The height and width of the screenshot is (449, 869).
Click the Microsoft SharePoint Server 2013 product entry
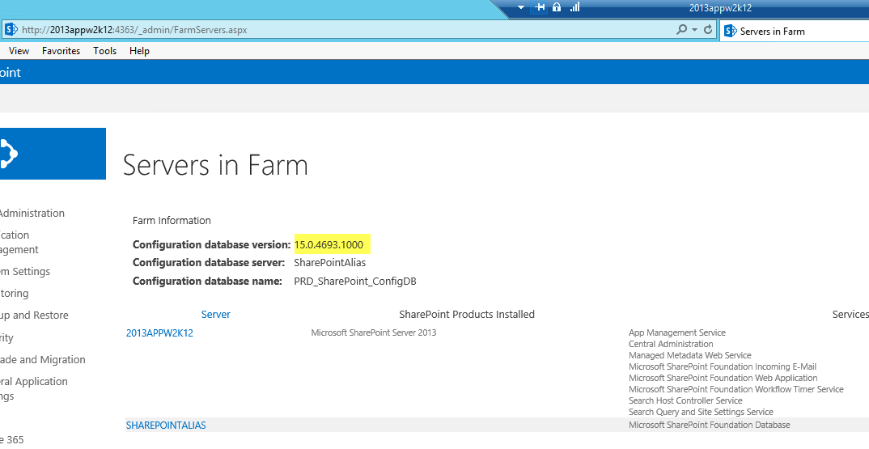tap(374, 333)
